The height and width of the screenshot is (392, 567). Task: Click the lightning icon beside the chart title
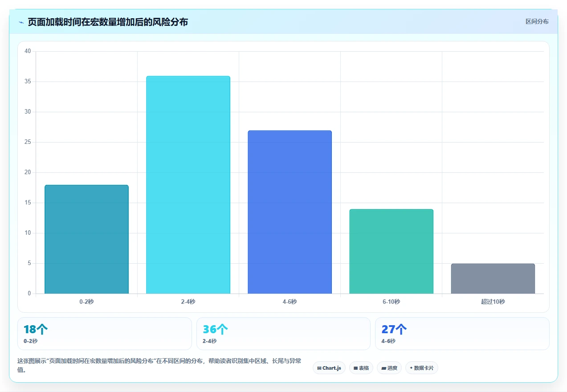21,22
